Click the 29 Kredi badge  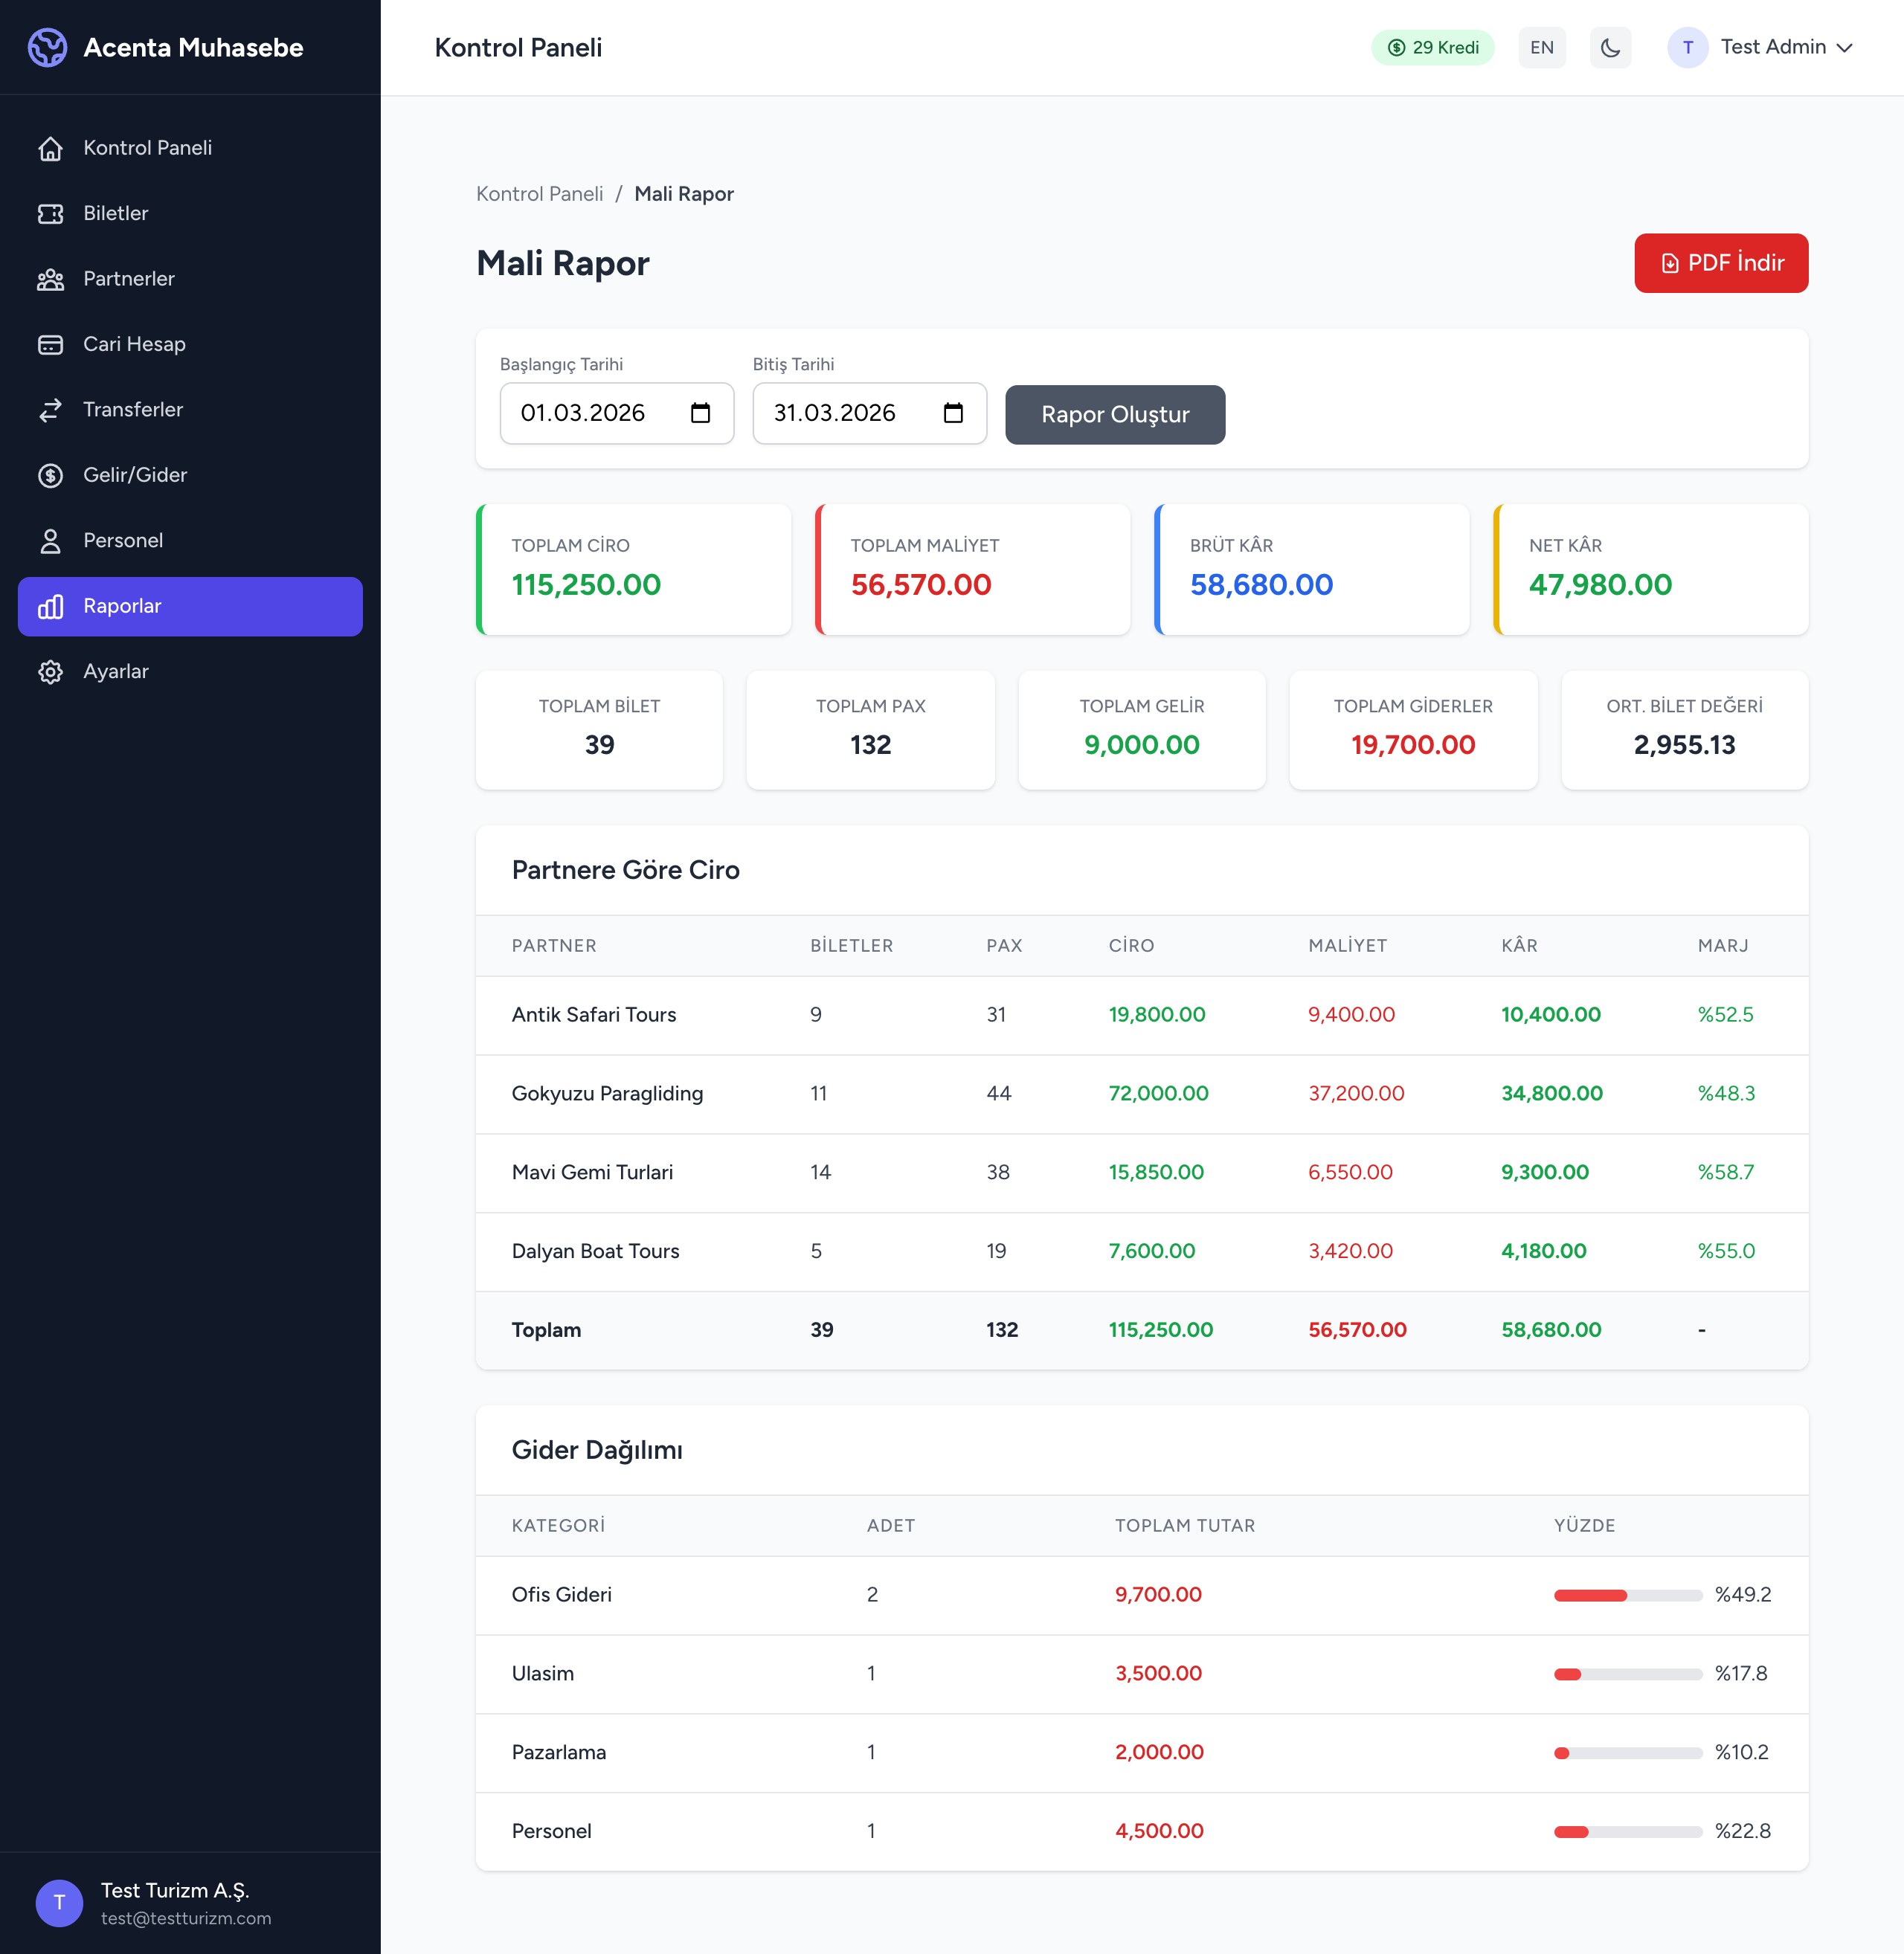1432,48
